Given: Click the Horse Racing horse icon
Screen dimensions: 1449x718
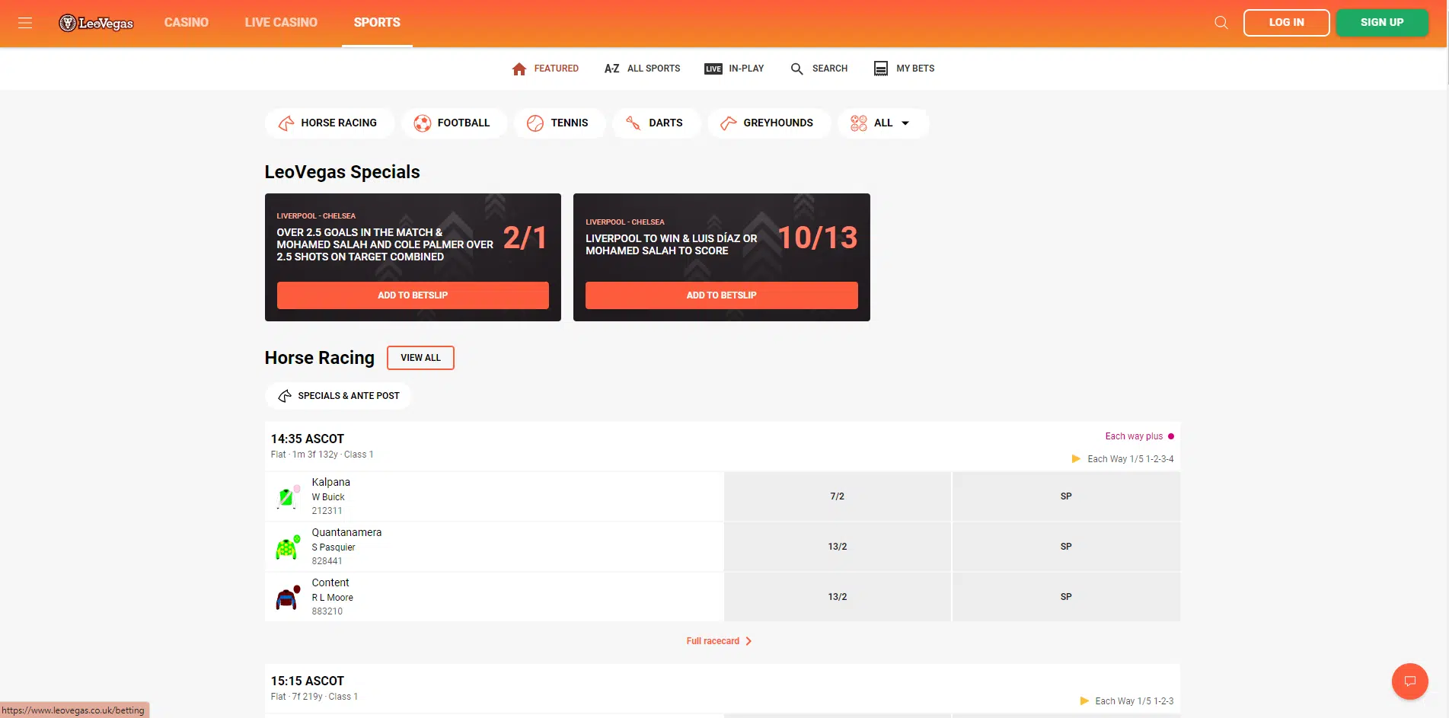Looking at the screenshot, I should [286, 123].
